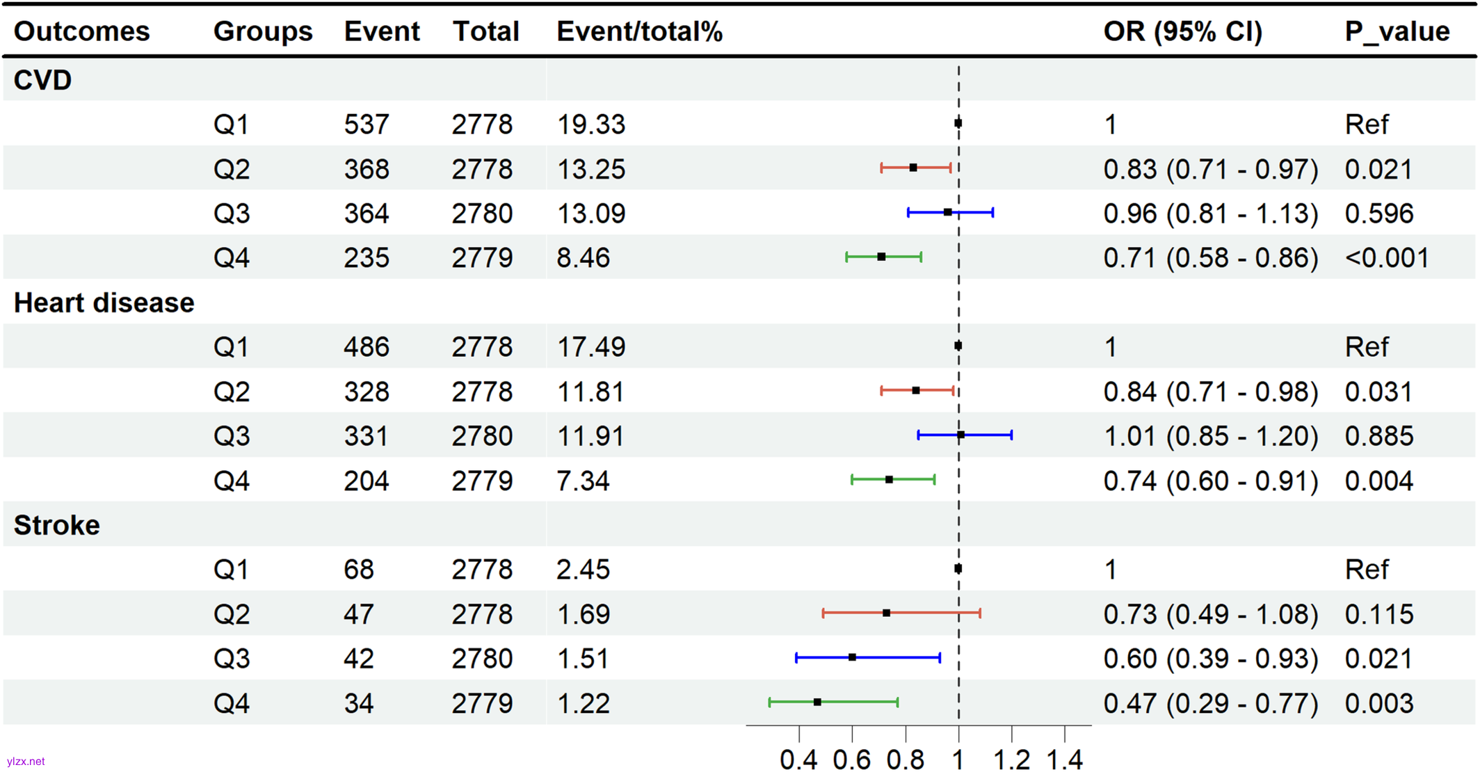Click the <0.001 P value cell
Viewport: 1480px width, 772px height.
[x=1386, y=258]
